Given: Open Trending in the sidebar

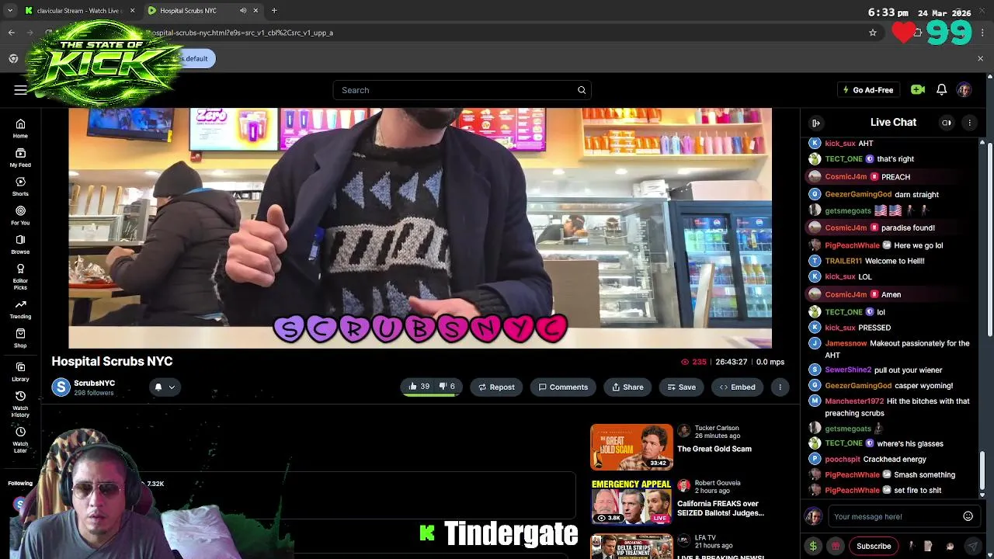Looking at the screenshot, I should click(x=20, y=309).
